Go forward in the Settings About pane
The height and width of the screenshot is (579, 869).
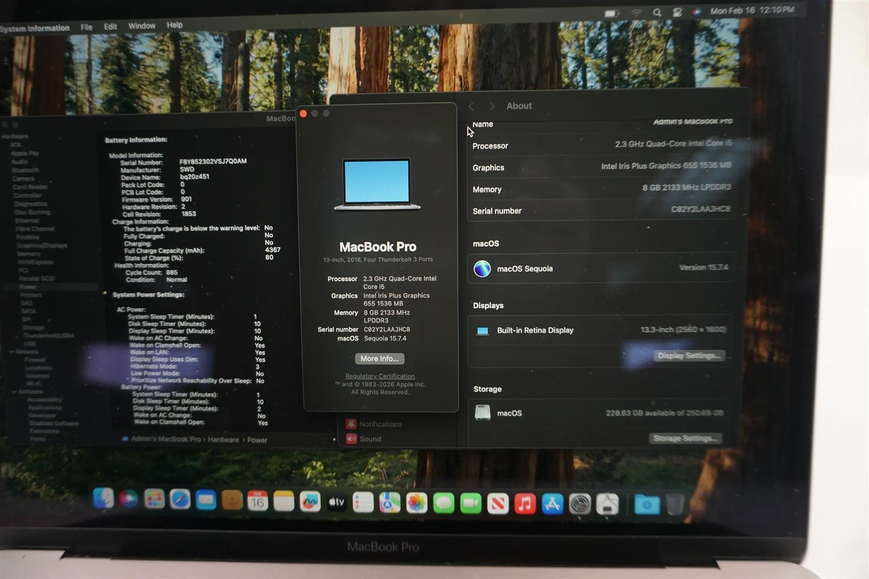[492, 106]
